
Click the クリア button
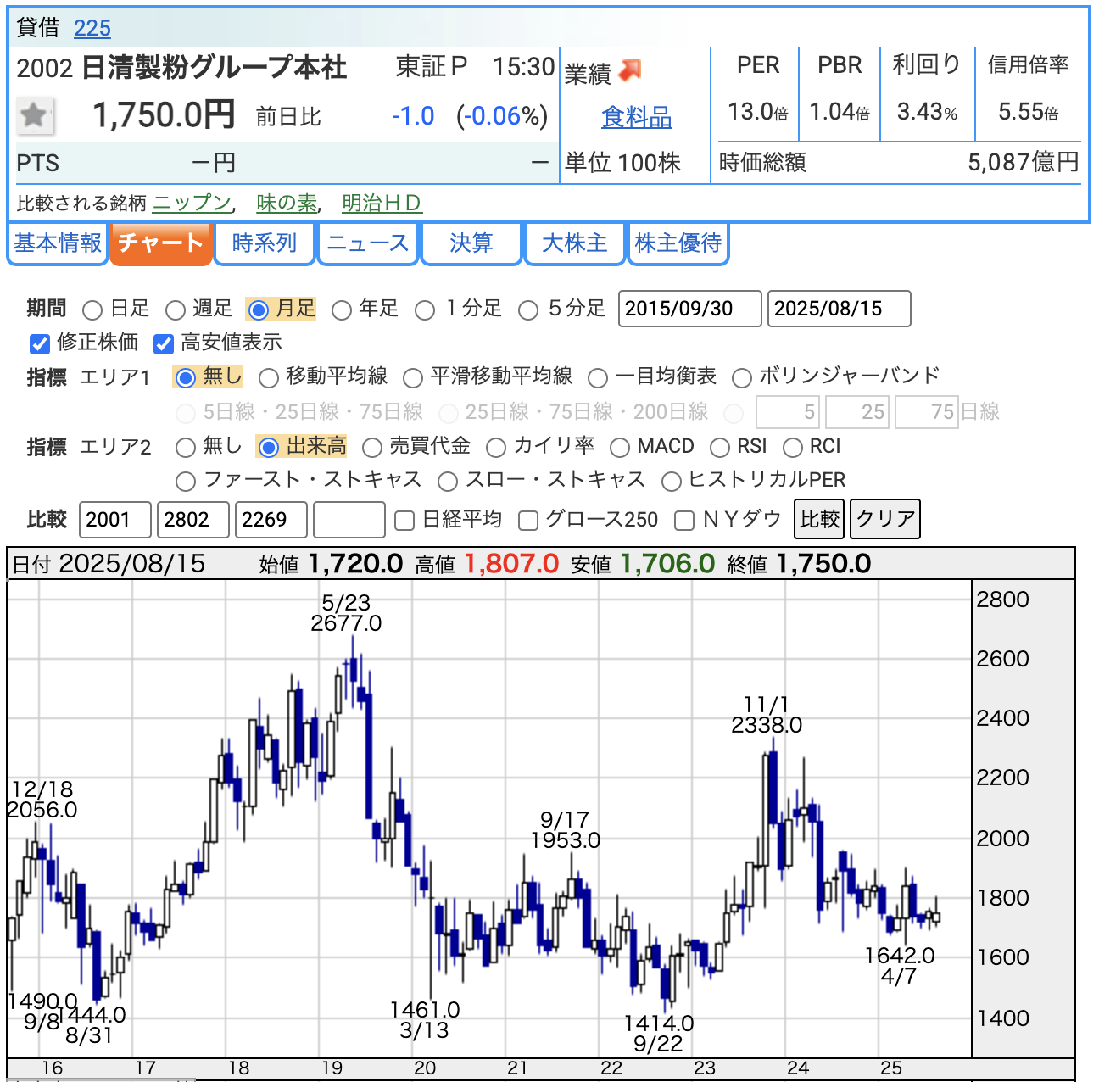click(x=885, y=519)
